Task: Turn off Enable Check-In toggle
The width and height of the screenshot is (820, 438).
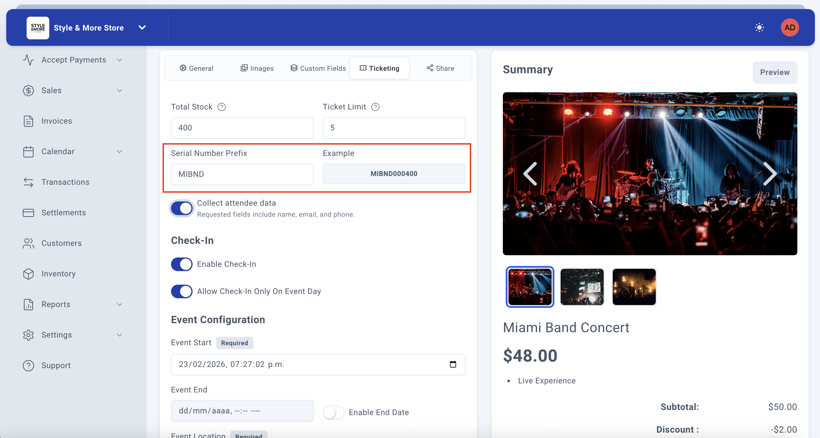Action: [x=182, y=264]
